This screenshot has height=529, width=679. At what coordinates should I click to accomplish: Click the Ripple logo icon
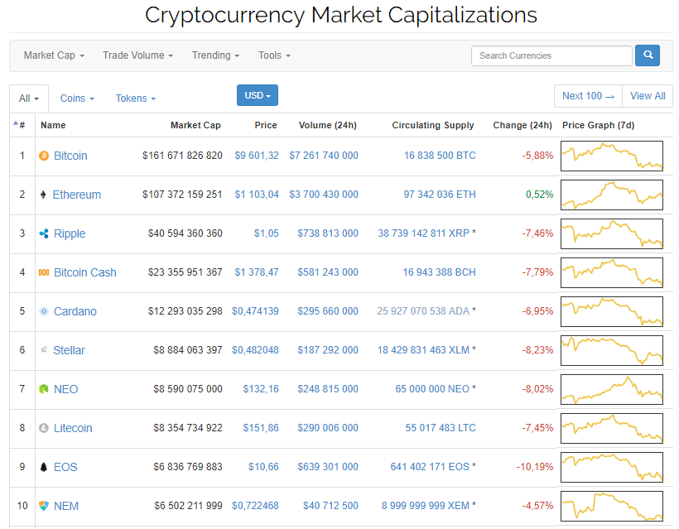tap(44, 233)
